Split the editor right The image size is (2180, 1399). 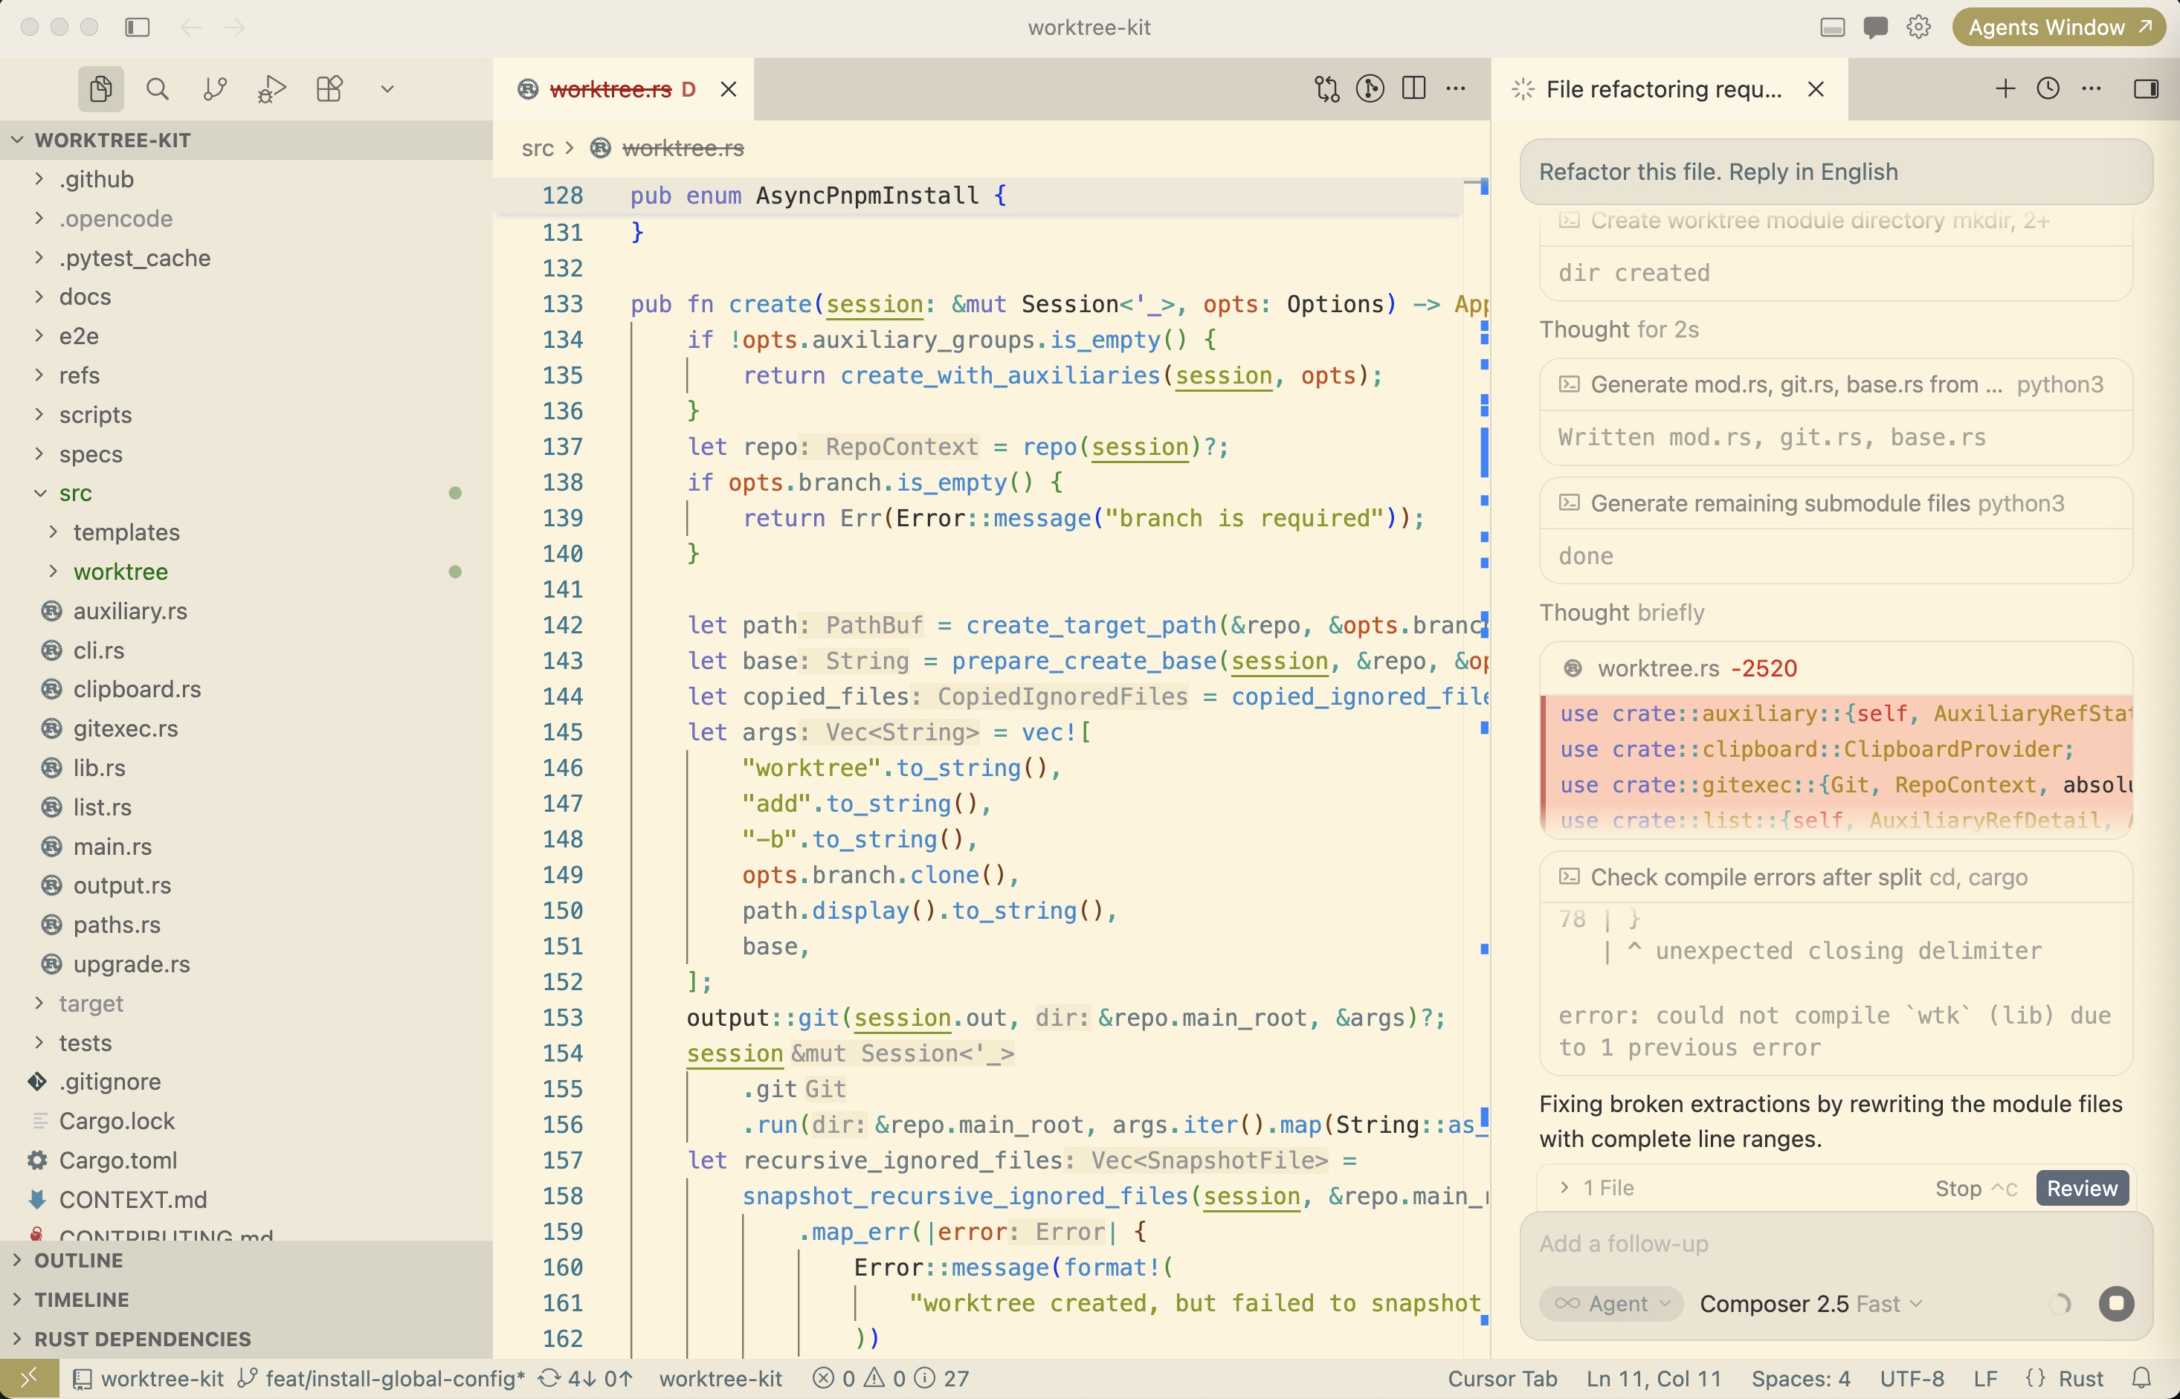pyautogui.click(x=1414, y=89)
